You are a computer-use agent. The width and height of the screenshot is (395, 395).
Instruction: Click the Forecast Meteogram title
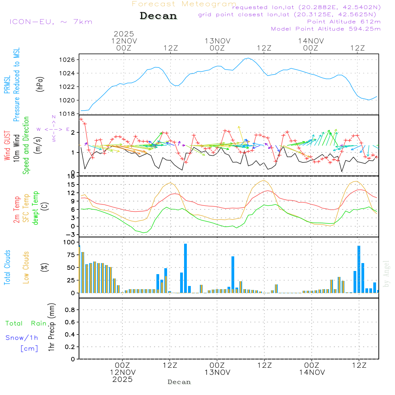pos(184,4)
